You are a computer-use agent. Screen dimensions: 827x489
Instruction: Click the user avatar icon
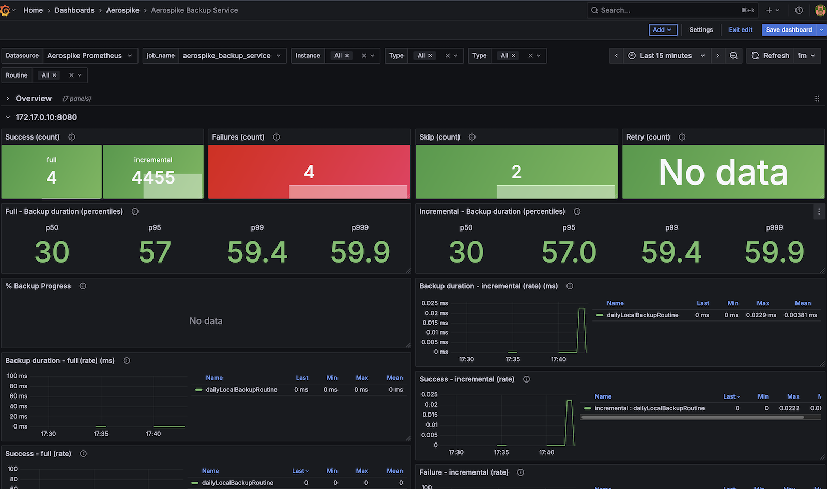820,10
